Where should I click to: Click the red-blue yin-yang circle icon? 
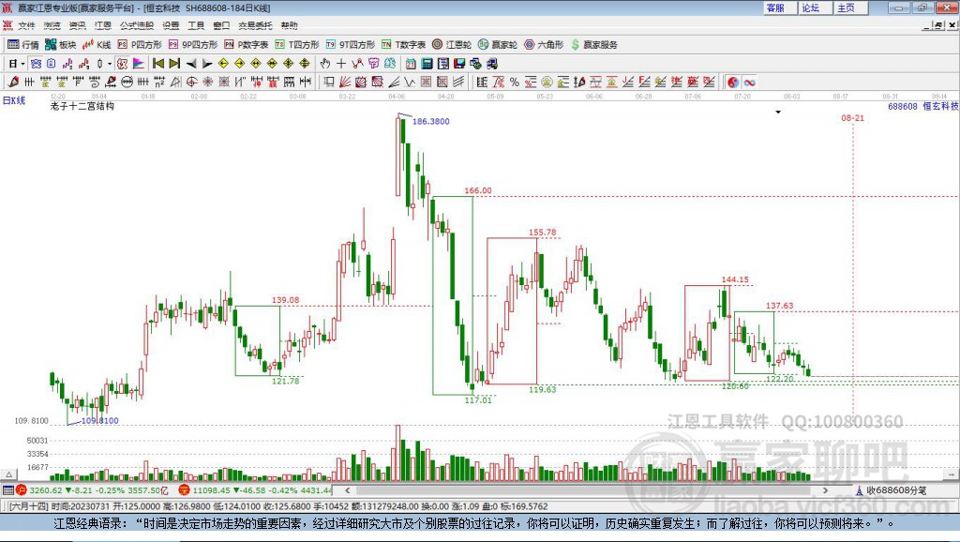pyautogui.click(x=733, y=82)
